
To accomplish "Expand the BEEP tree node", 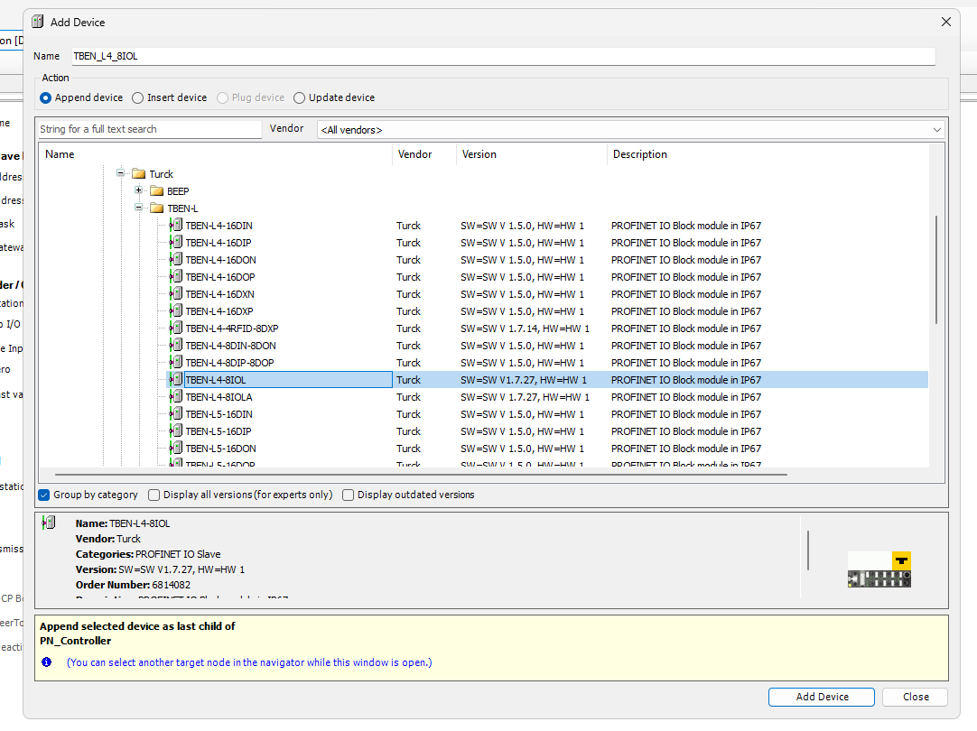I will click(x=138, y=190).
